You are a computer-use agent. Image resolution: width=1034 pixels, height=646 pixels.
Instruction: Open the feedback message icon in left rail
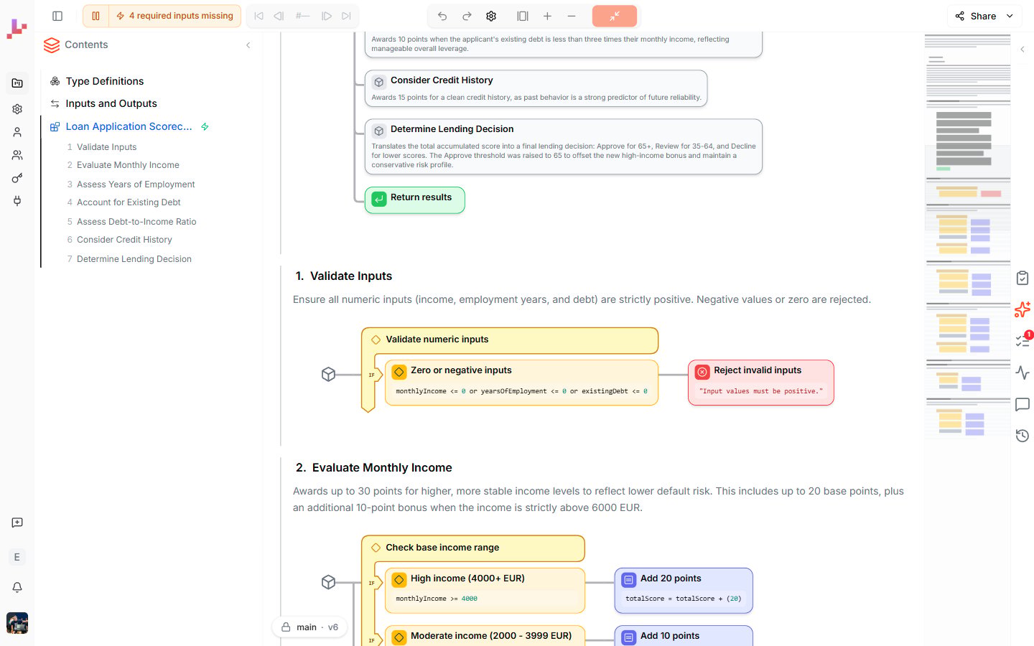point(17,523)
